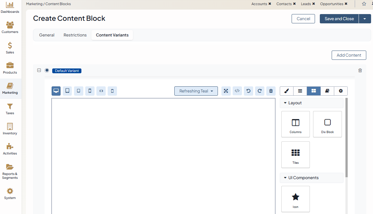The height and width of the screenshot is (214, 373).
Task: Open the Refreshing Teal theme dropdown
Action: (x=196, y=91)
